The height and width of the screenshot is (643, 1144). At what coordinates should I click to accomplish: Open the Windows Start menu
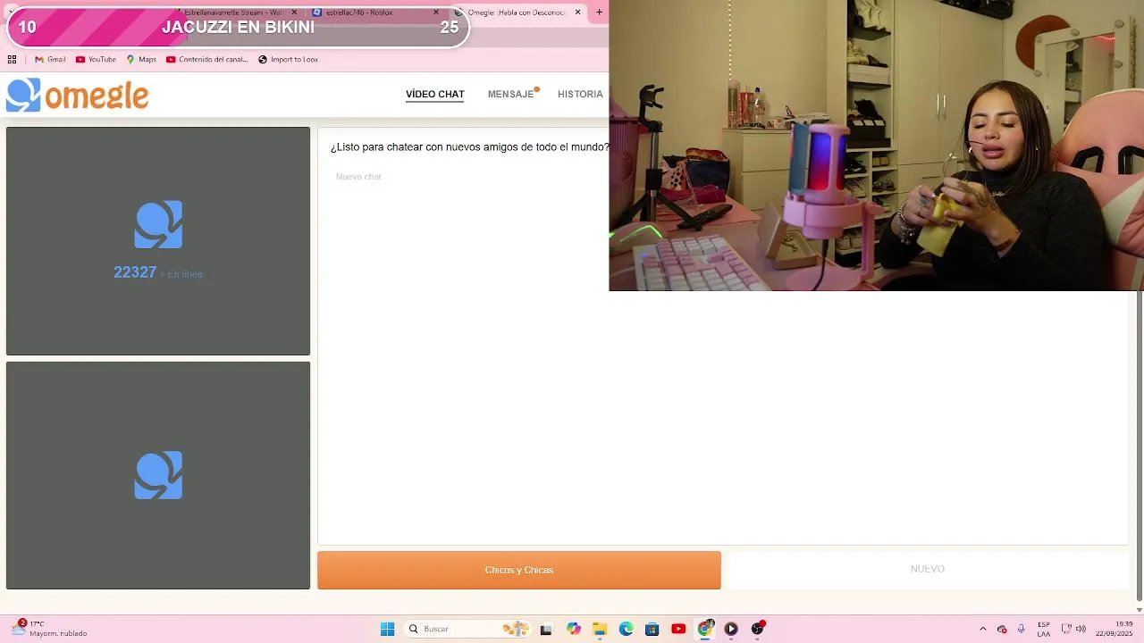387,629
